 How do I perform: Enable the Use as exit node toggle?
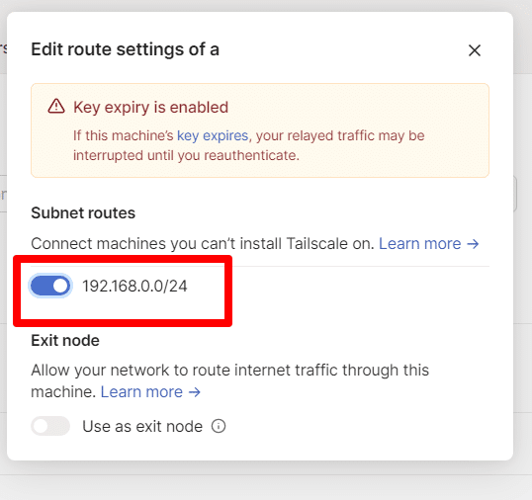click(50, 426)
